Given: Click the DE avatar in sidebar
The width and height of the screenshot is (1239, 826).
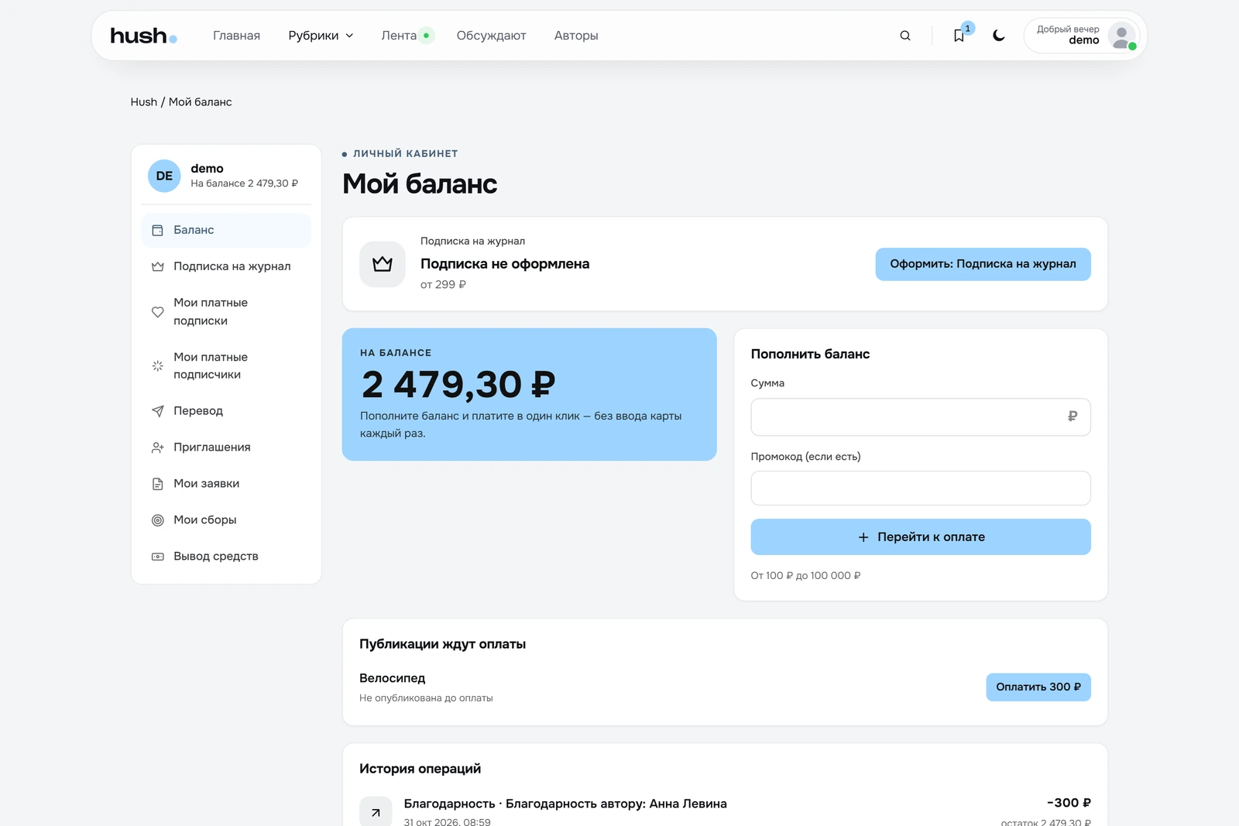Looking at the screenshot, I should click(x=164, y=176).
